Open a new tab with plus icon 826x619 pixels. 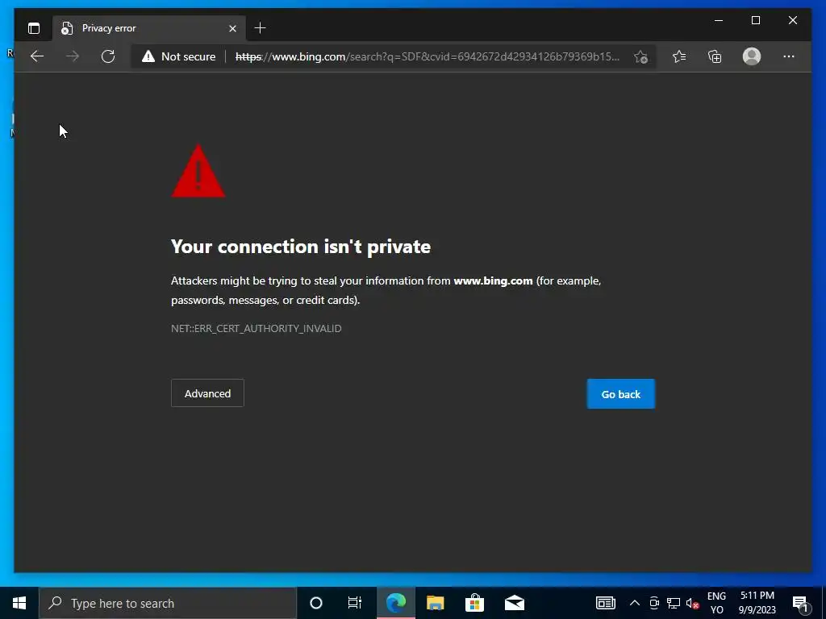click(260, 28)
